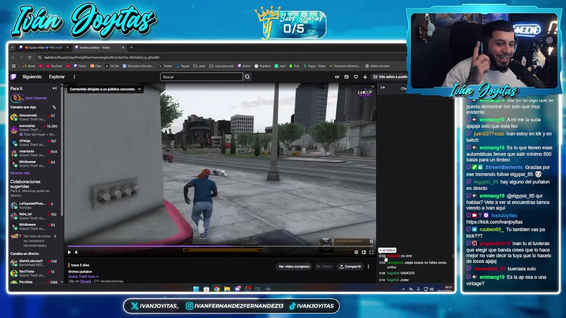The height and width of the screenshot is (318, 566).
Task: Open the xParga channel
Action: click(x=34, y=143)
